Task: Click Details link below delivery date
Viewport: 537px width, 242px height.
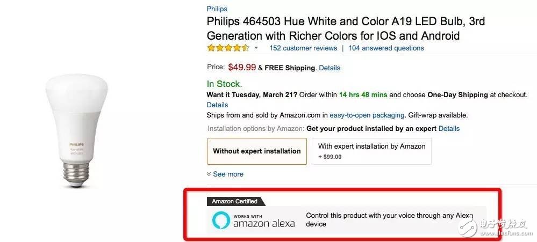Action: tap(217, 105)
